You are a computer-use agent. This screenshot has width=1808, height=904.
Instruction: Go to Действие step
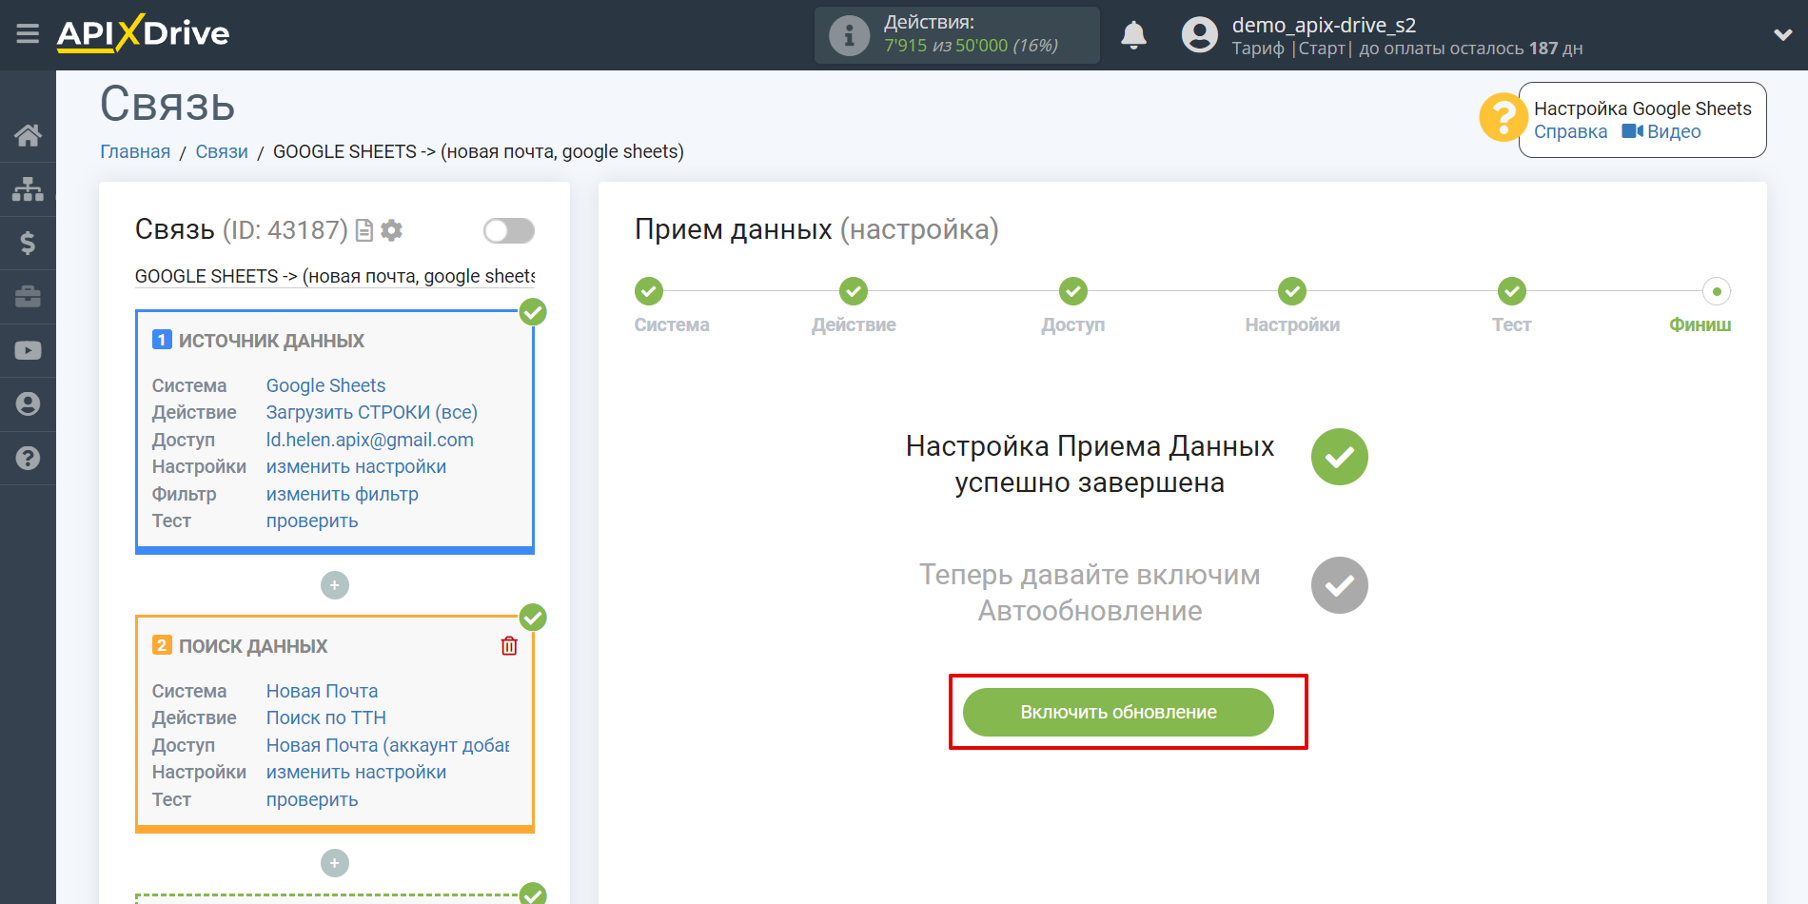854,291
